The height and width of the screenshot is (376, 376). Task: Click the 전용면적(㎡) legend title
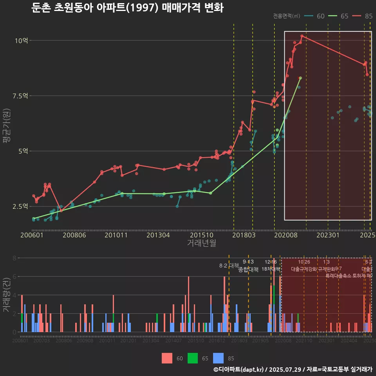(287, 16)
